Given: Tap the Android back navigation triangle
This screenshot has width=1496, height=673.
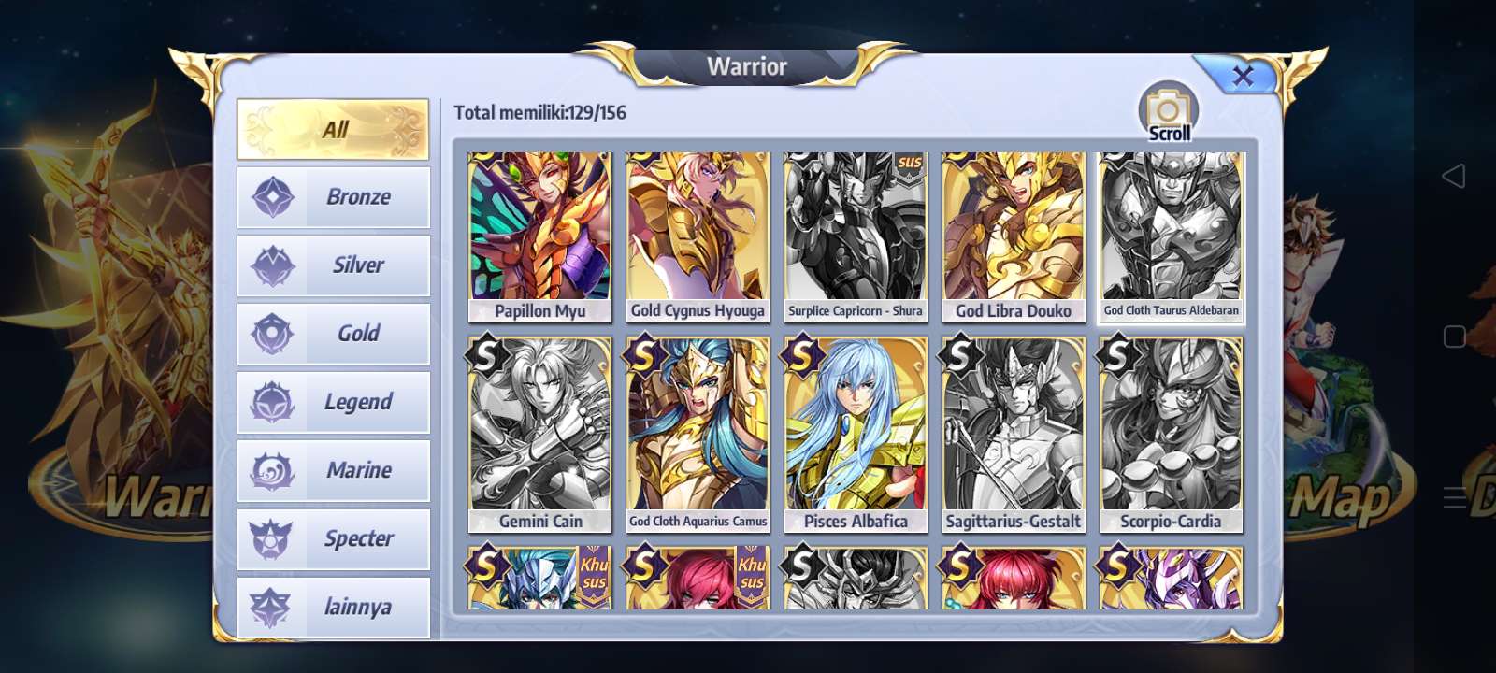Looking at the screenshot, I should (1454, 176).
